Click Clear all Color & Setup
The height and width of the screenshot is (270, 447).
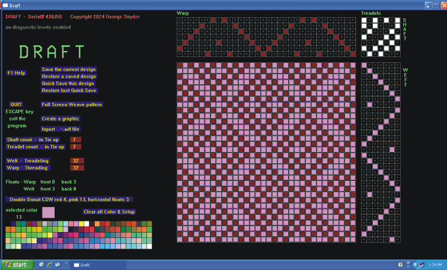tap(109, 212)
